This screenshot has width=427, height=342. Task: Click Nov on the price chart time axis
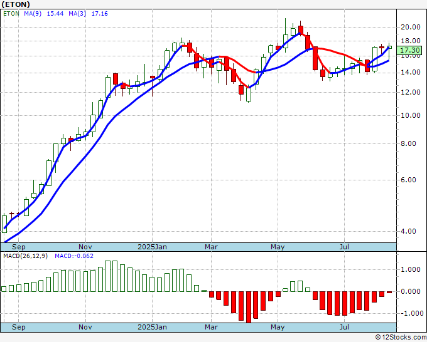pos(85,247)
